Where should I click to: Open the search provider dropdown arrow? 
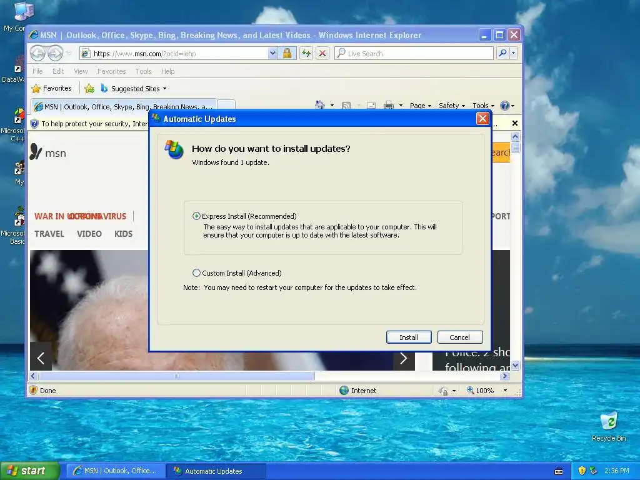(x=514, y=53)
